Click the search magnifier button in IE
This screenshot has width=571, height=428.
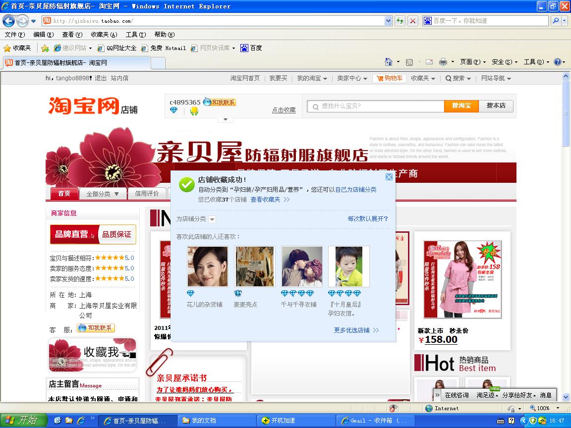556,21
